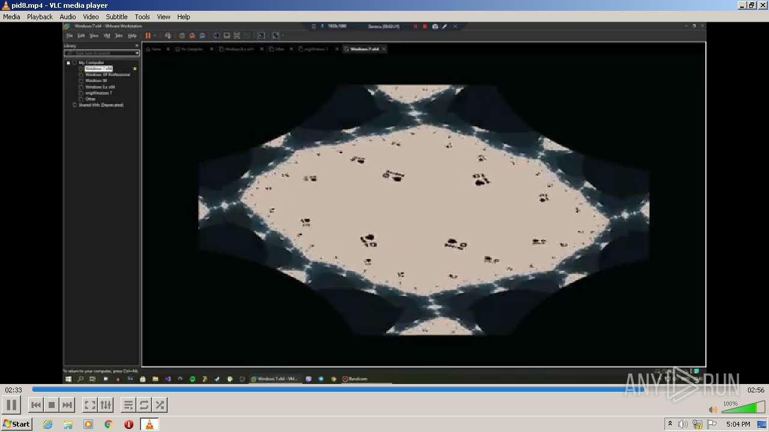Open the extended settings equalizer icon
Screen dimensions: 769x432
click(x=105, y=405)
